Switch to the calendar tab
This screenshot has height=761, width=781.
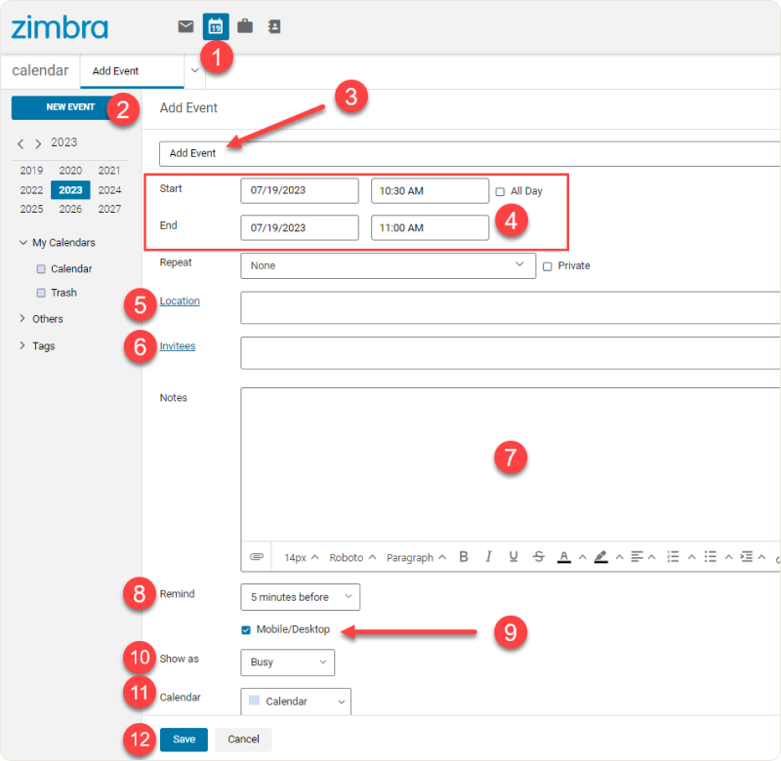click(40, 70)
